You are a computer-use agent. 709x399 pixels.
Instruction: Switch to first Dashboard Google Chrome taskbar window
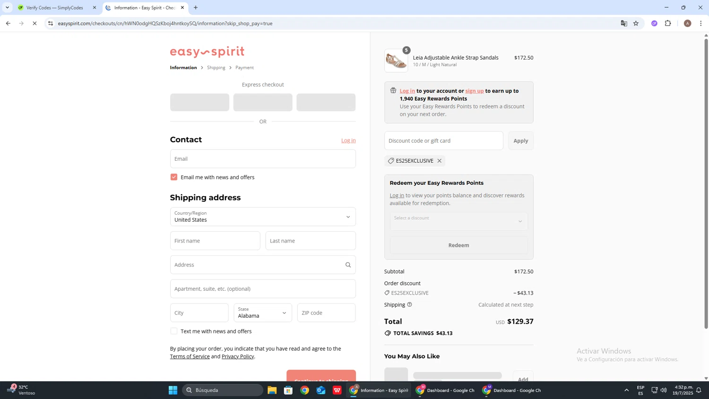445,390
